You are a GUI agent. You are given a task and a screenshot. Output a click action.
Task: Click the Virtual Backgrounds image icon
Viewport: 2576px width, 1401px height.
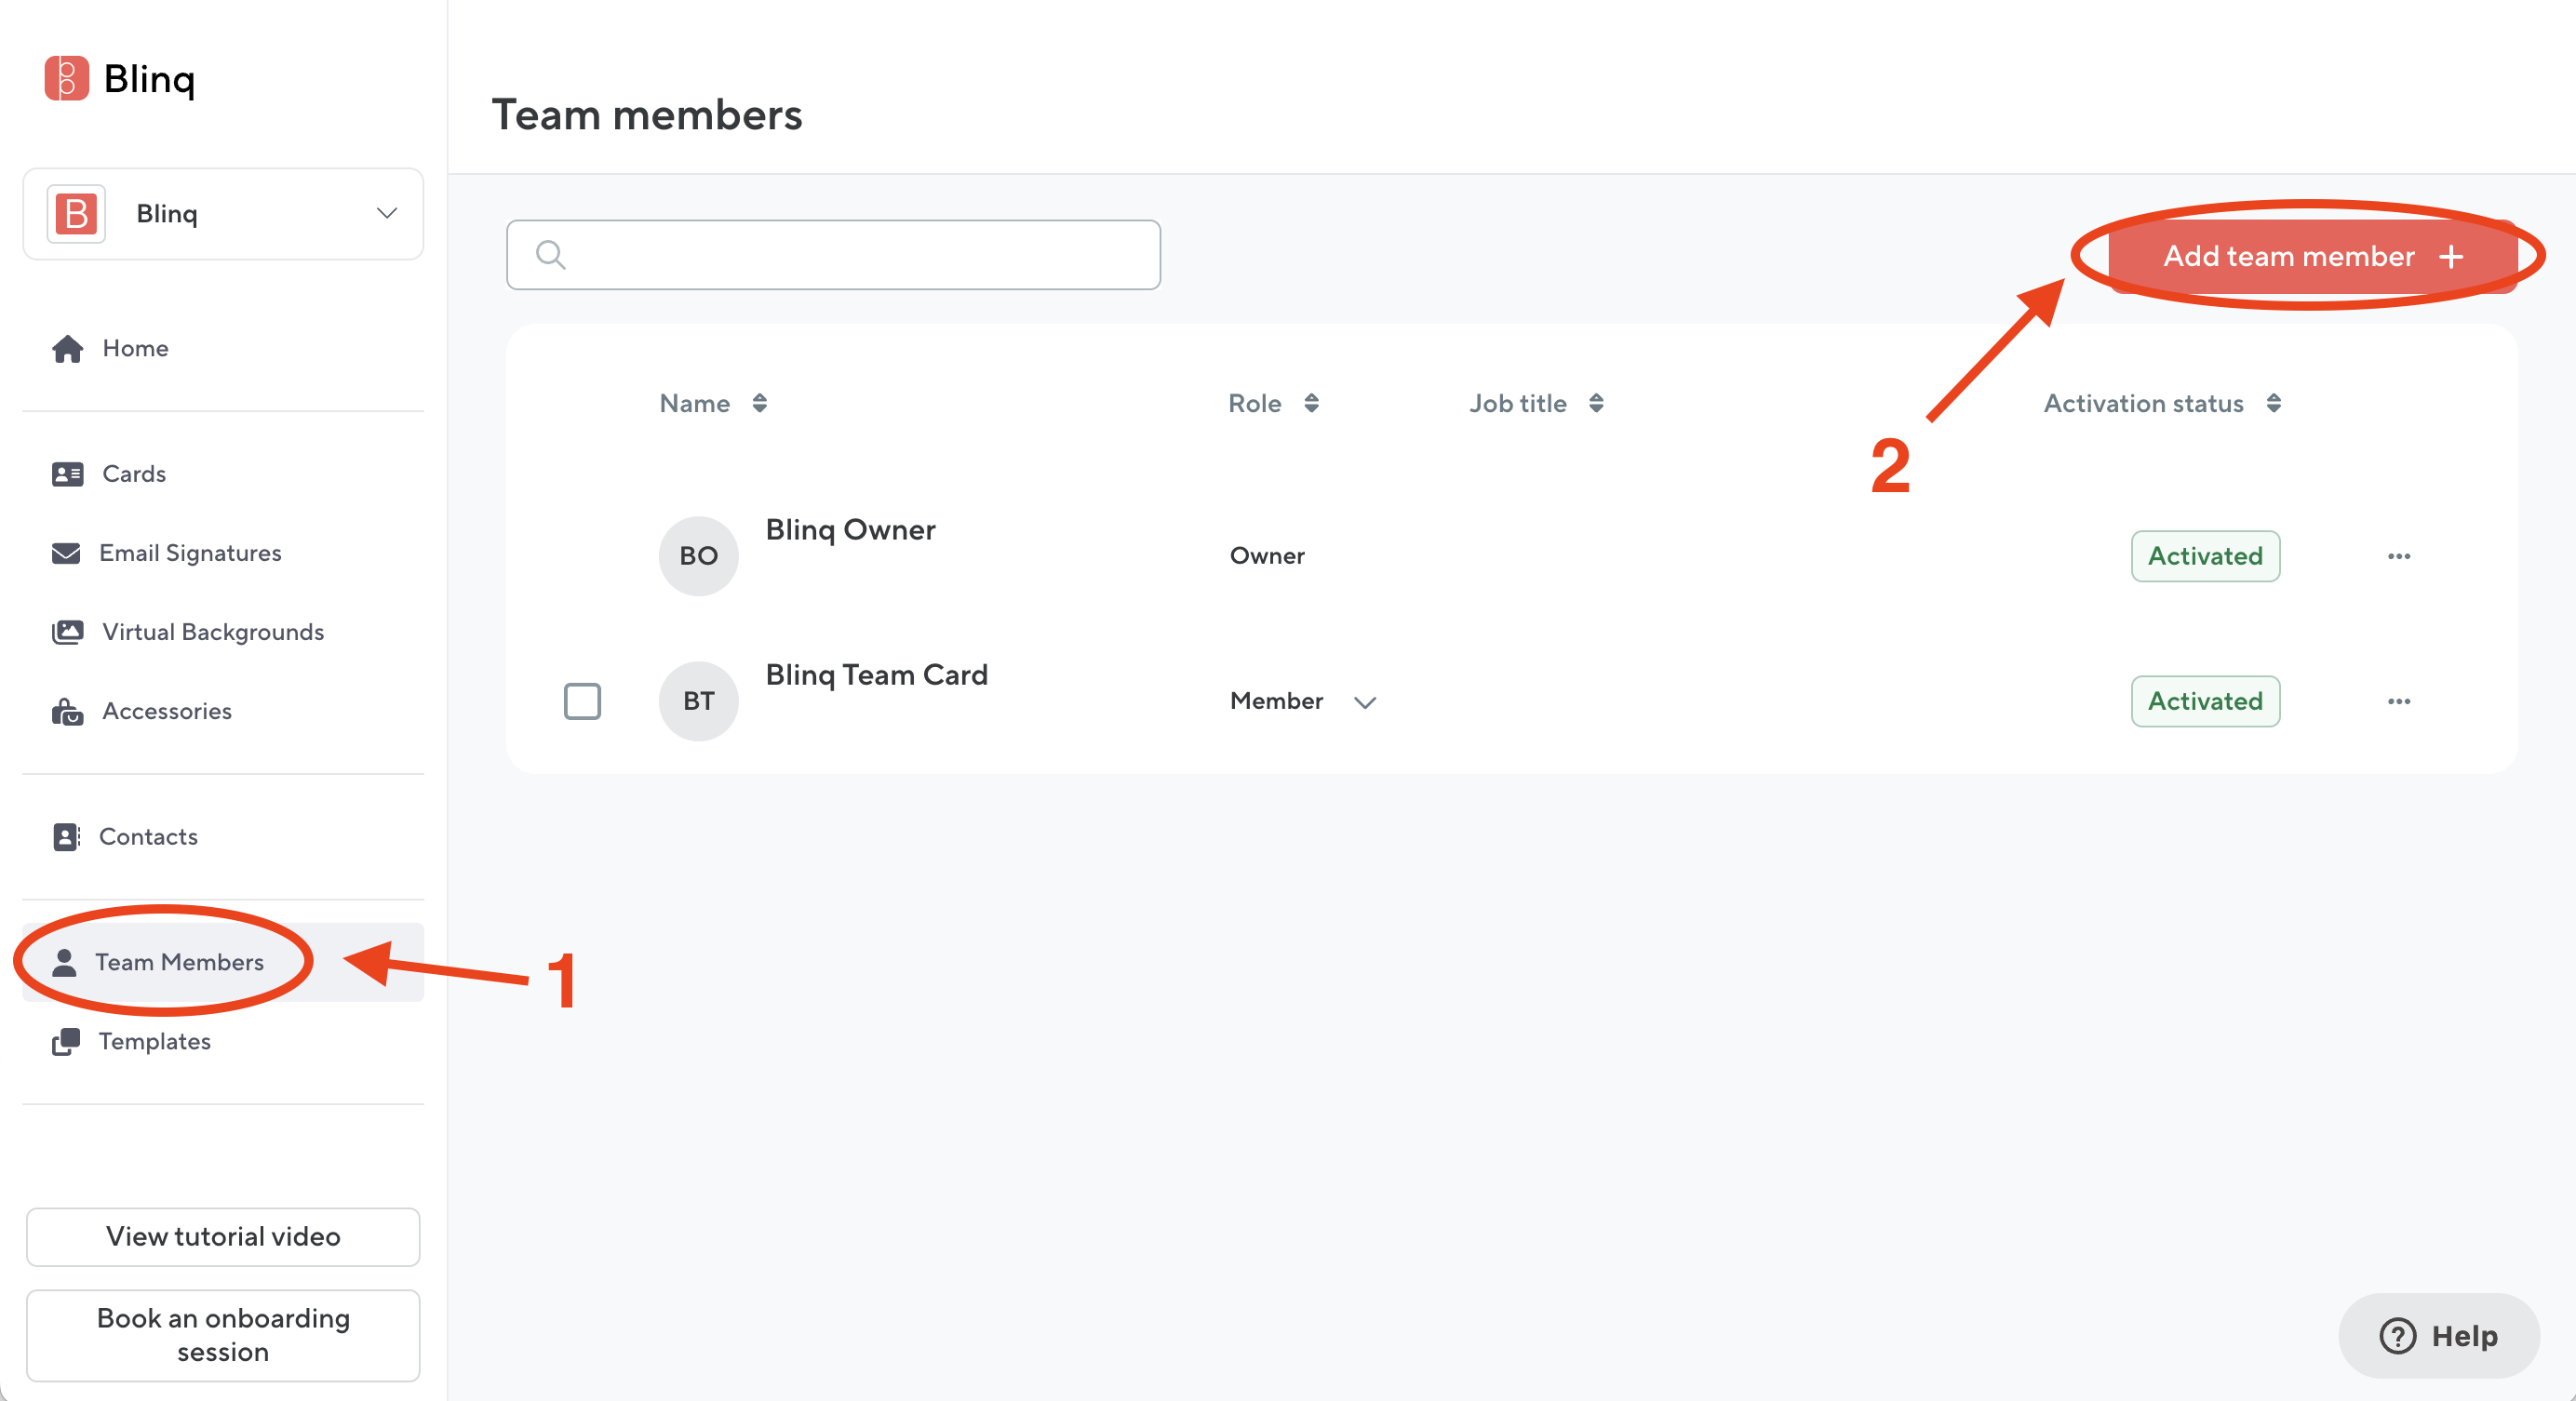[x=67, y=632]
